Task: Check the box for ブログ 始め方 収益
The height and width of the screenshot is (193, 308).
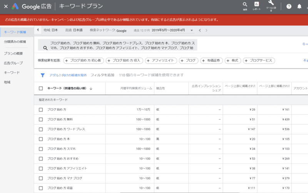Action: click(41, 188)
